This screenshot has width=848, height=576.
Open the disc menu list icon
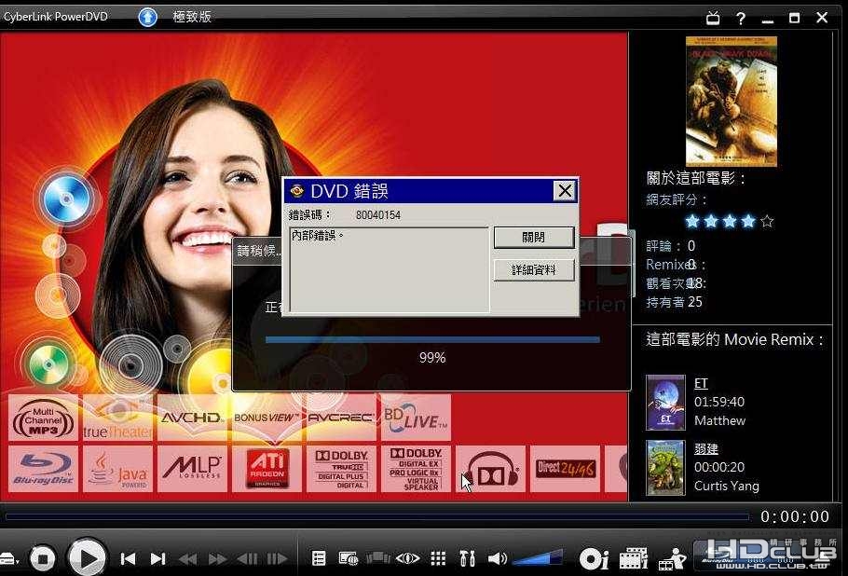[319, 558]
